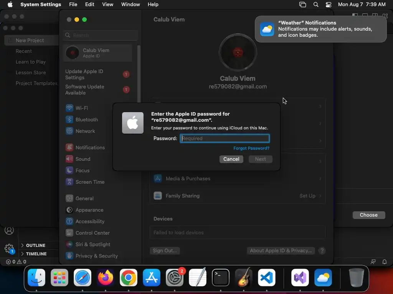Open Terminal from the Dock
Image resolution: width=393 pixels, height=294 pixels.
[x=221, y=278]
